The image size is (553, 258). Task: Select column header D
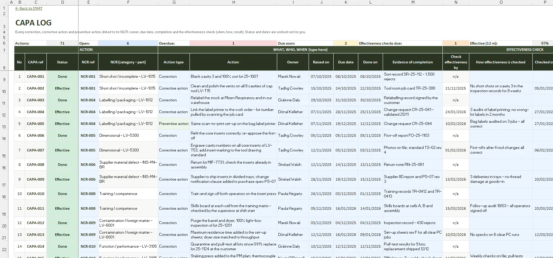click(62, 3)
